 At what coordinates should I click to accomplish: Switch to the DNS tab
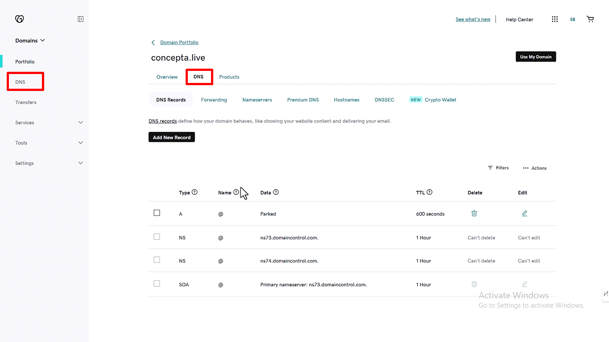pos(199,77)
